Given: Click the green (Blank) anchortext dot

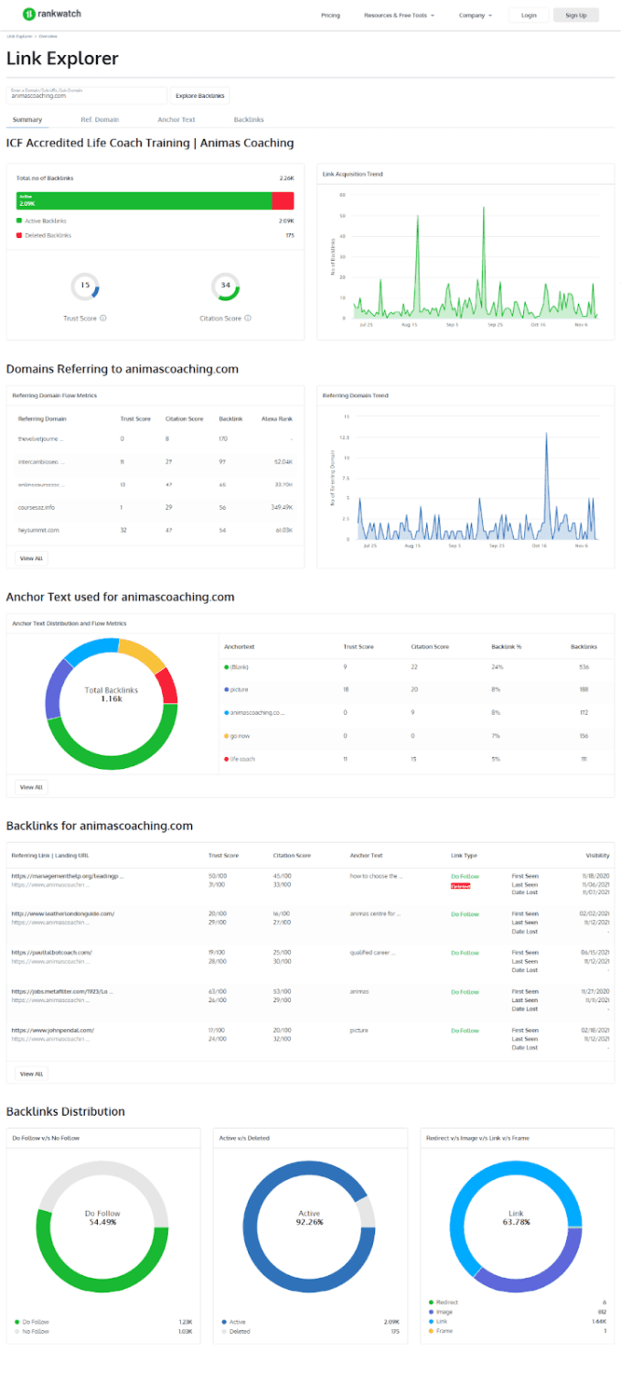Looking at the screenshot, I should click(226, 666).
